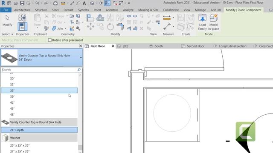Select the 42" type in the list

tap(39, 102)
